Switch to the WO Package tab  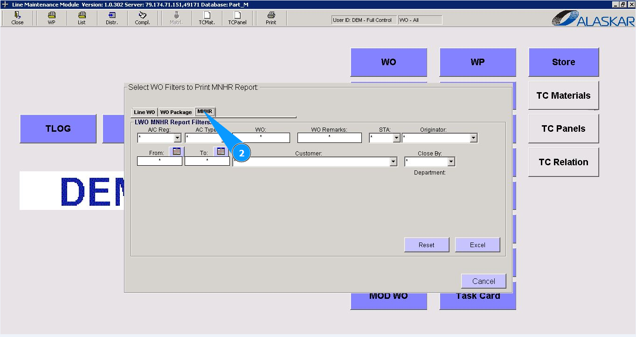[176, 112]
